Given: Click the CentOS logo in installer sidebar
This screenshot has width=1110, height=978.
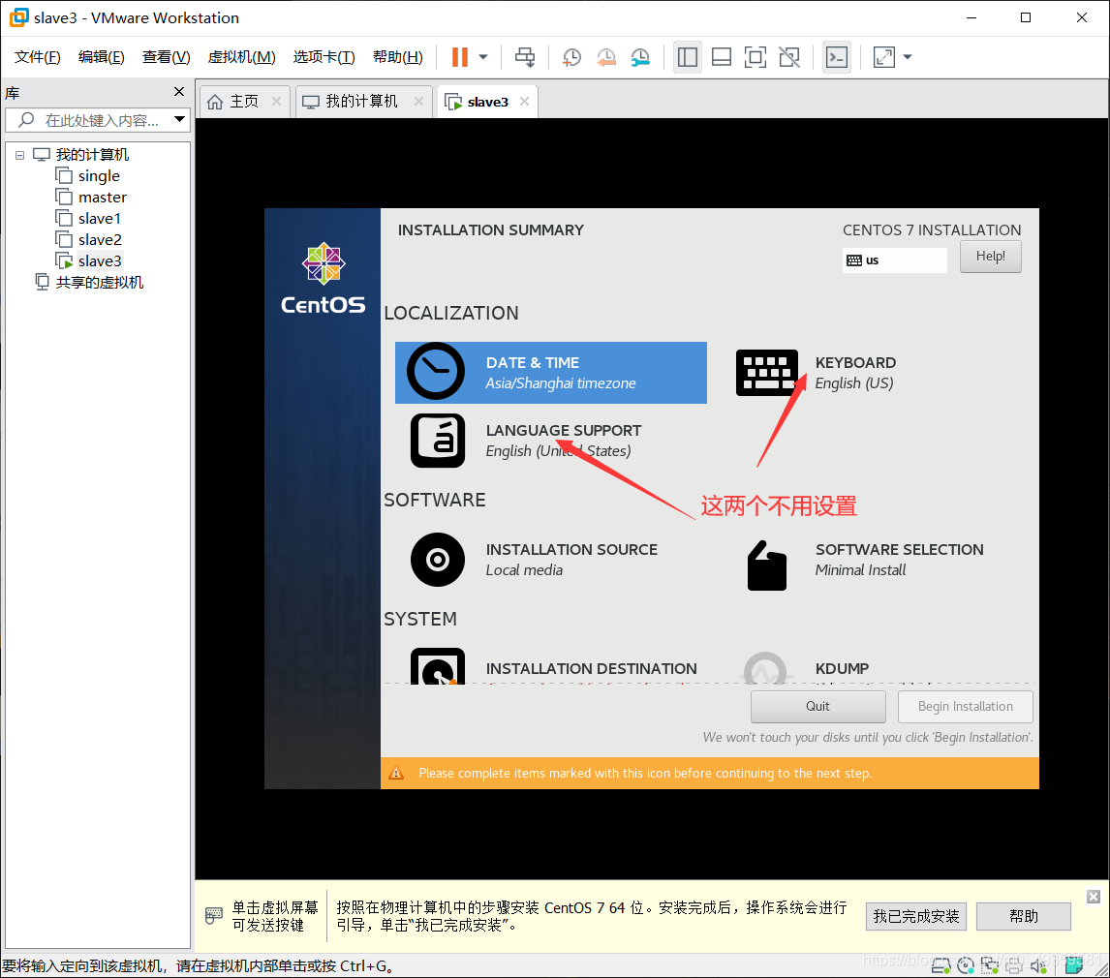Looking at the screenshot, I should pos(324,279).
